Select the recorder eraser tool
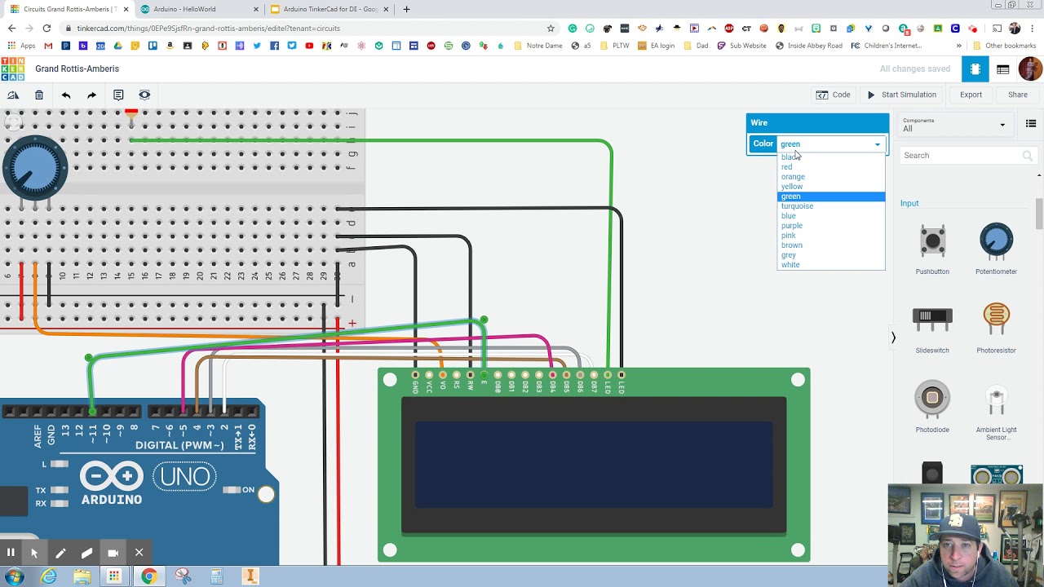This screenshot has width=1044, height=587. [86, 553]
